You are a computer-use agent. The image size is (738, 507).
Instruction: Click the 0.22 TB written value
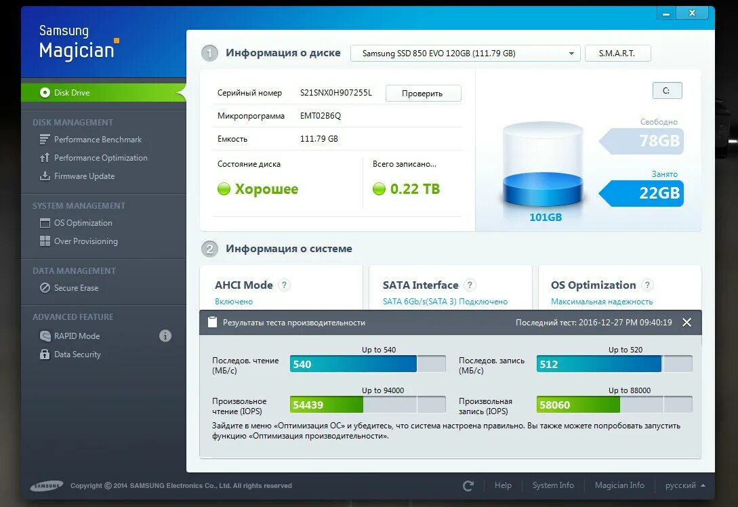(x=415, y=189)
